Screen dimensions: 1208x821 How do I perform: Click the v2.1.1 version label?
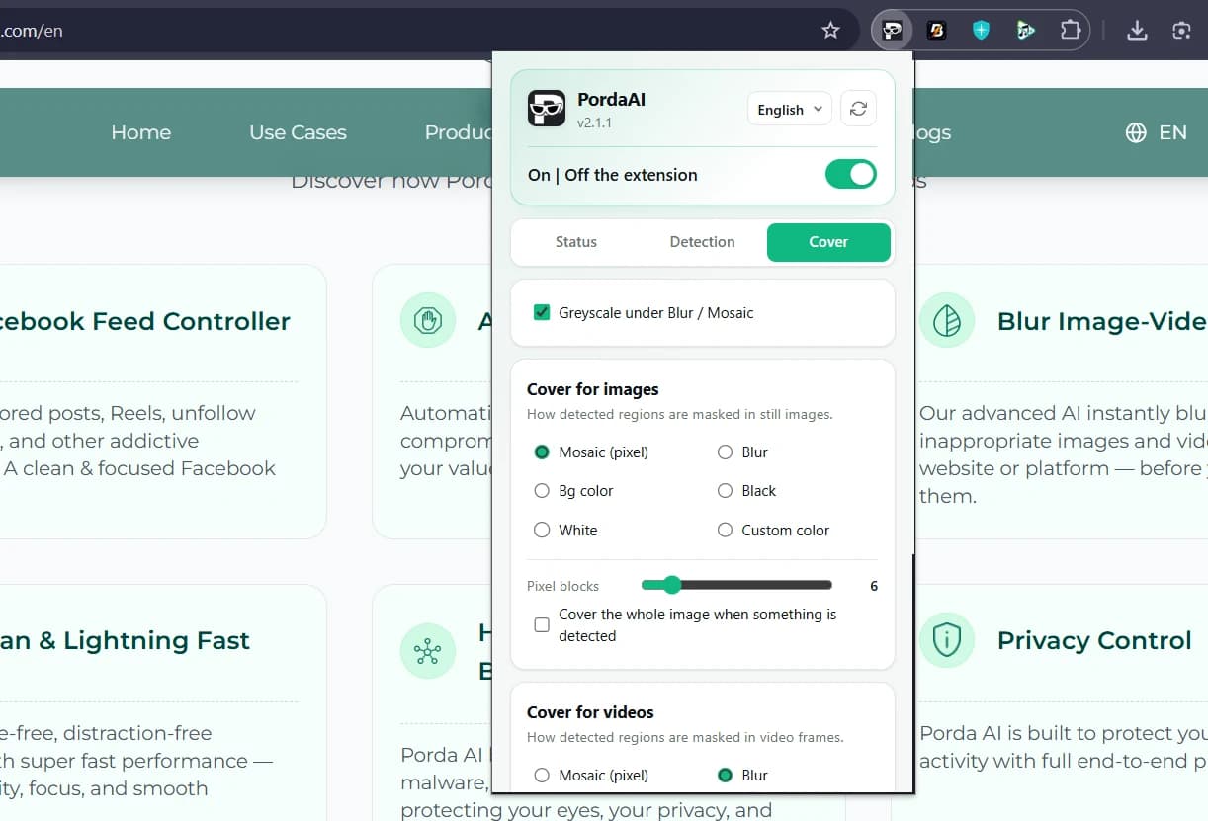tap(594, 123)
